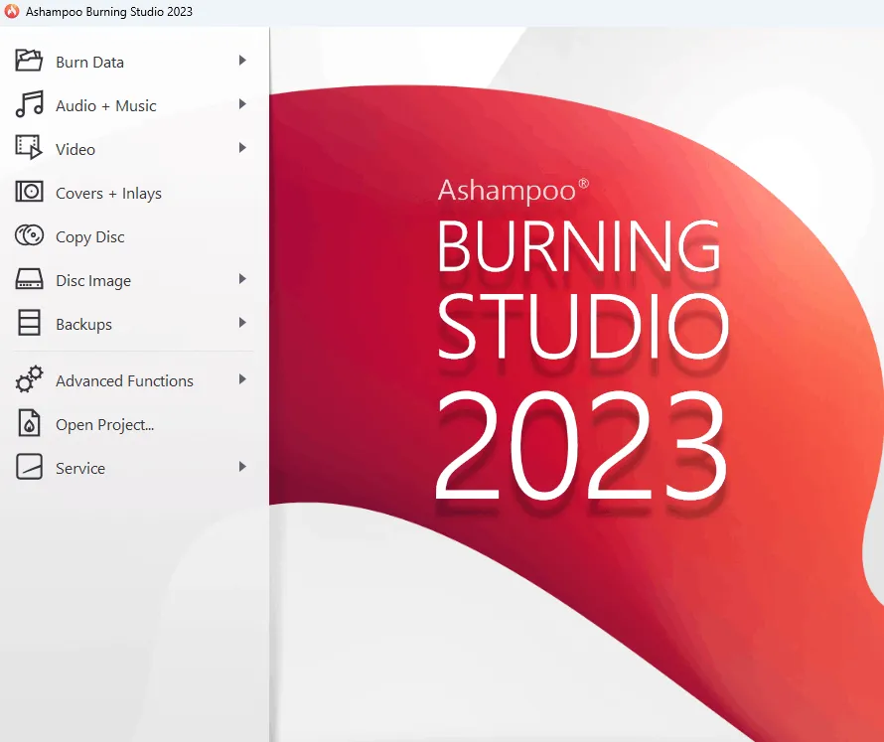Viewport: 884px width, 742px height.
Task: Click the Burn Data folder icon
Action: click(x=29, y=62)
